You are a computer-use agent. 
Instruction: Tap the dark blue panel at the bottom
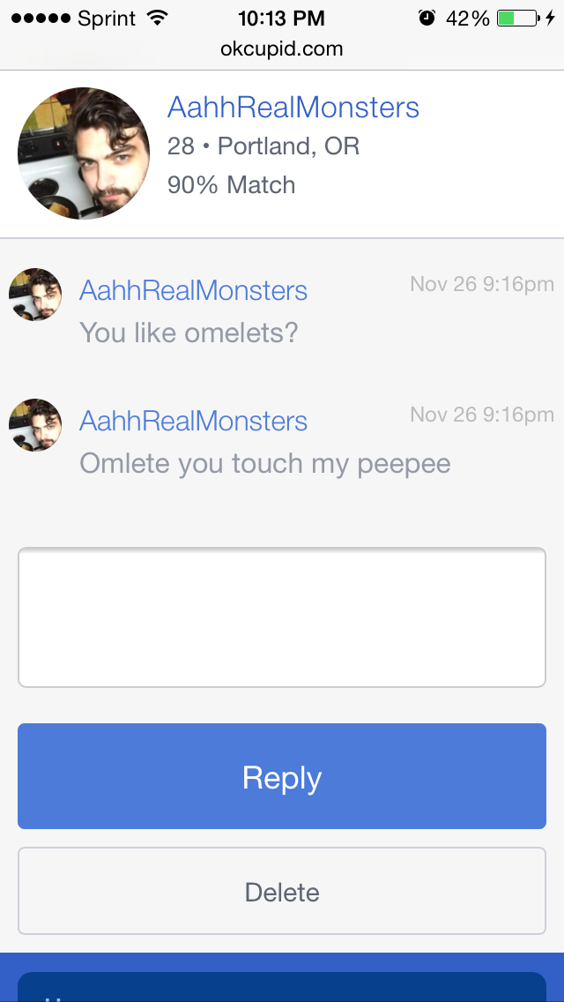tap(282, 987)
